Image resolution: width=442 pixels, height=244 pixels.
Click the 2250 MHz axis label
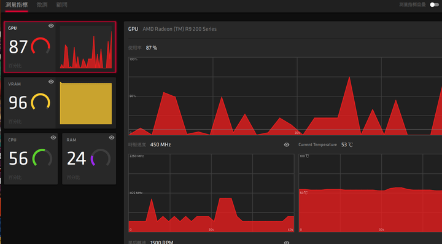point(137,156)
